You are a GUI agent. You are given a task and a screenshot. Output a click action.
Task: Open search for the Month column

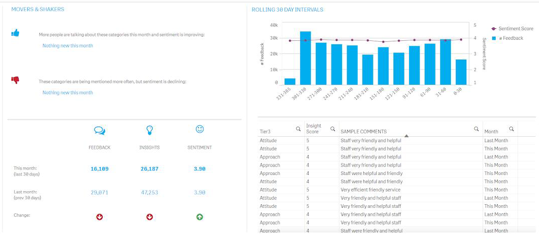[x=511, y=129]
